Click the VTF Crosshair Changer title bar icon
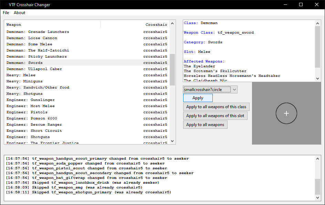Viewport: 325px width, 205px height. (4, 4)
